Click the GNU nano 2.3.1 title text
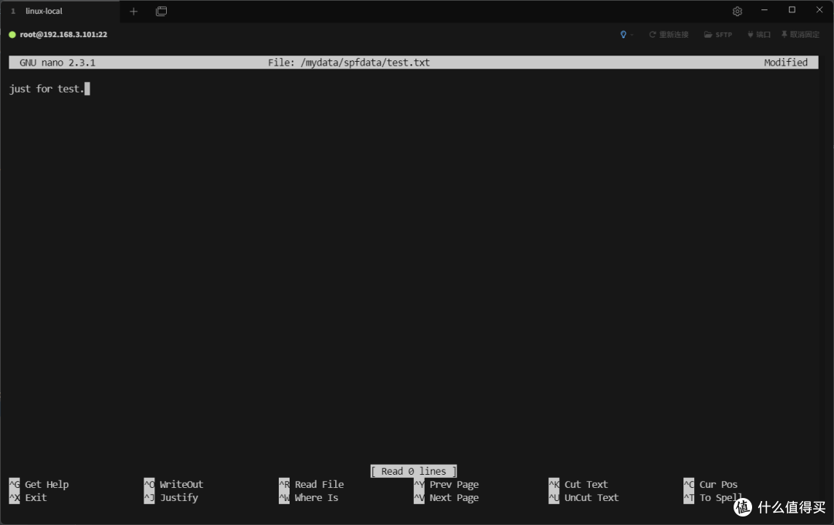This screenshot has height=525, width=834. coord(57,63)
